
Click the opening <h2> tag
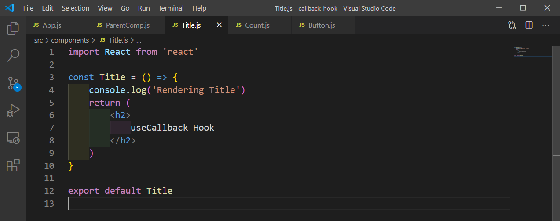[x=120, y=115]
